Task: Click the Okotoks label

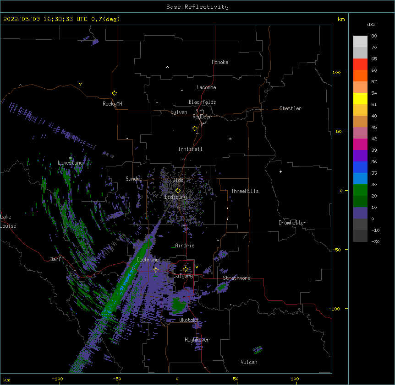Action: pos(189,320)
